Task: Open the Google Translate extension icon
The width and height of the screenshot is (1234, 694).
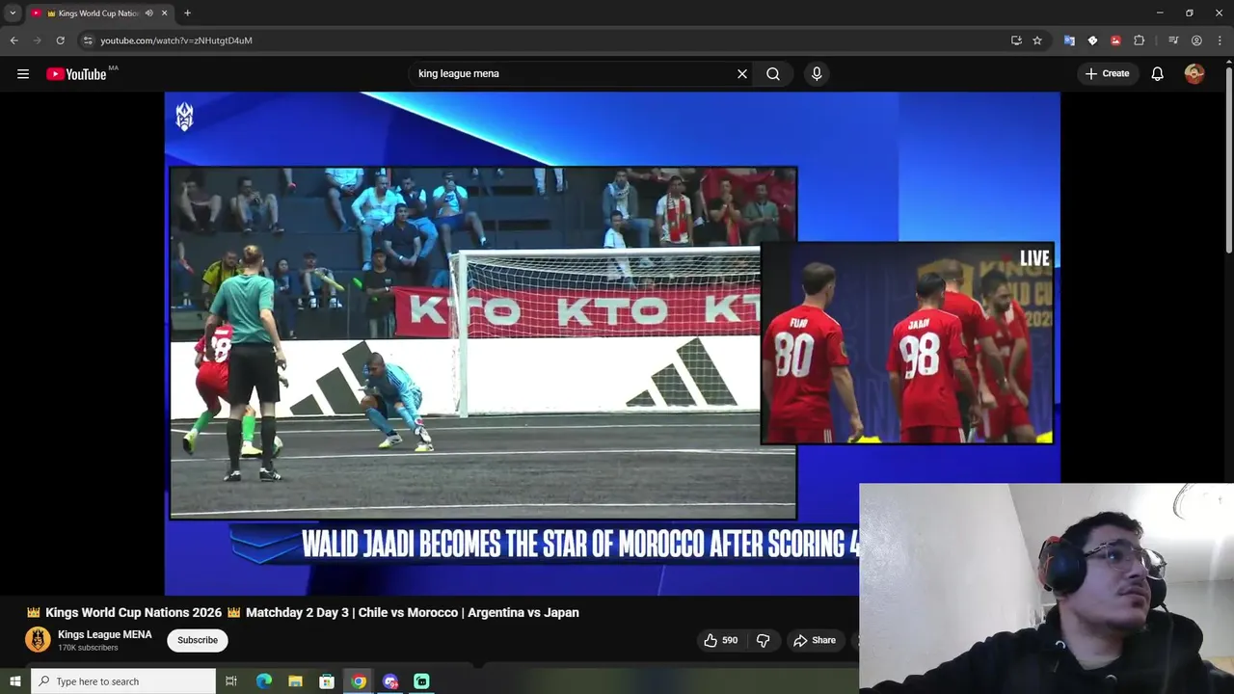Action: click(1069, 40)
